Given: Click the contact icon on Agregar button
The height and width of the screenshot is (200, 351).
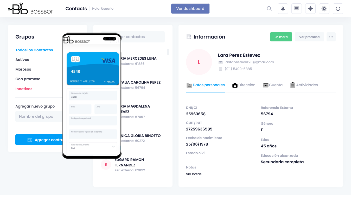Looking at the screenshot, I should [x=29, y=140].
